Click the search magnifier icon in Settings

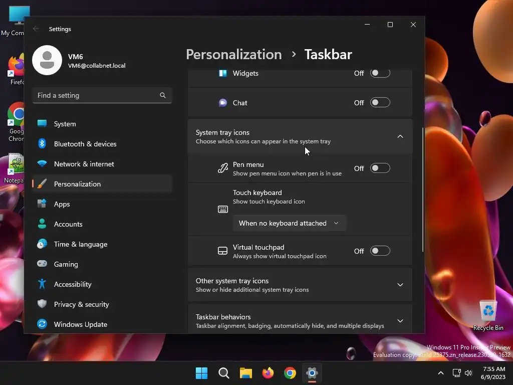point(163,95)
